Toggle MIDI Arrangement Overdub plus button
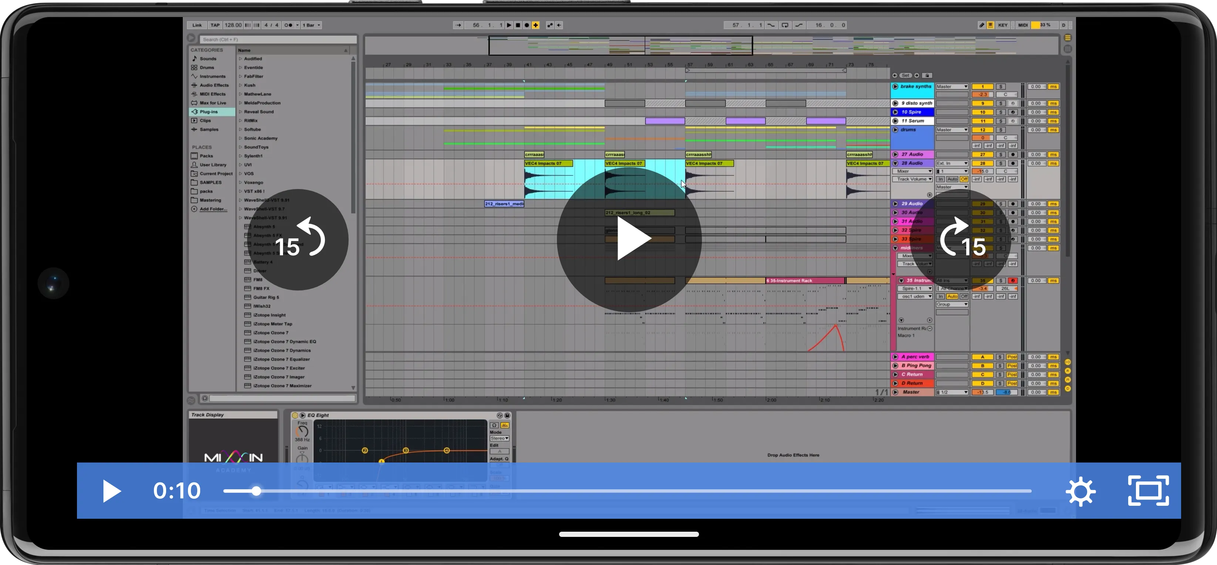 (x=536, y=25)
